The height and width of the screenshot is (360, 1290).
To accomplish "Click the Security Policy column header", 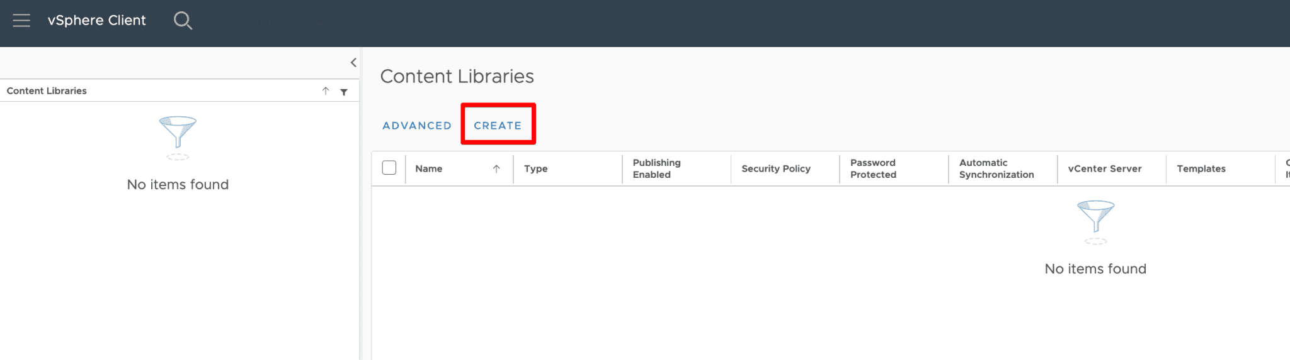I will [x=776, y=169].
